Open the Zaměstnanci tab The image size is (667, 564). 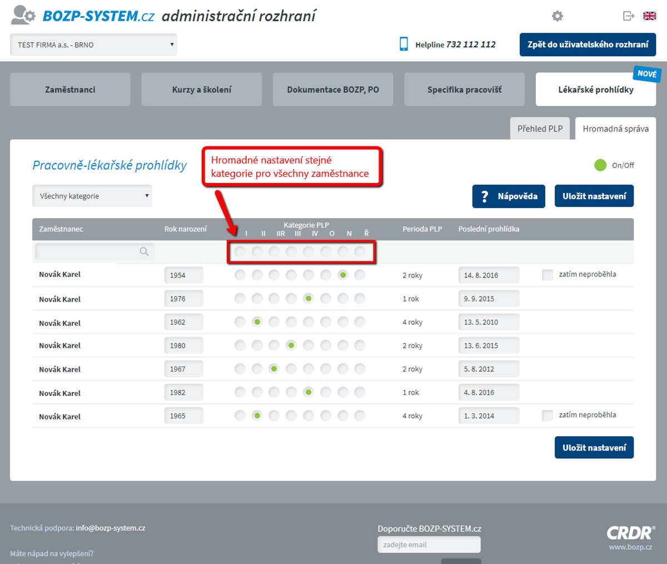[x=70, y=90]
